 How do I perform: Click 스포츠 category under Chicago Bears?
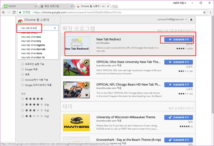(x=189, y=89)
